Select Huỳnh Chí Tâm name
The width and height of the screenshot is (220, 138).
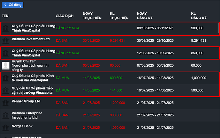click(x=24, y=61)
